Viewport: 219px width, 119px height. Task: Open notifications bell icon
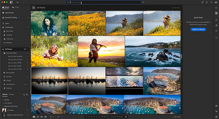click(202, 2)
